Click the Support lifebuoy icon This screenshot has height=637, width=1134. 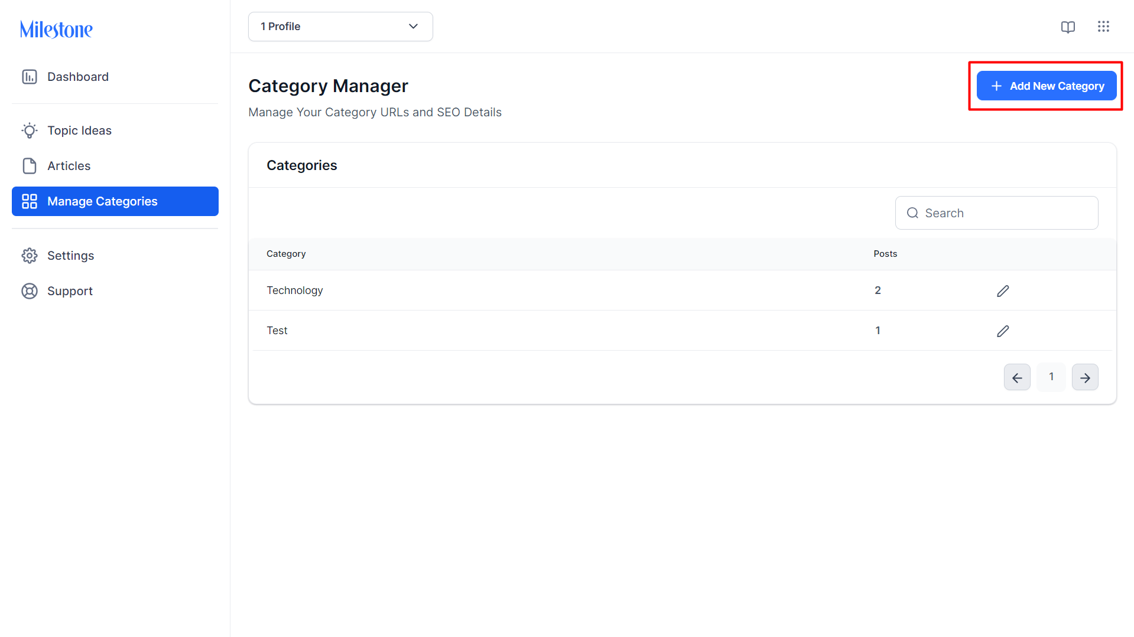pyautogui.click(x=30, y=291)
